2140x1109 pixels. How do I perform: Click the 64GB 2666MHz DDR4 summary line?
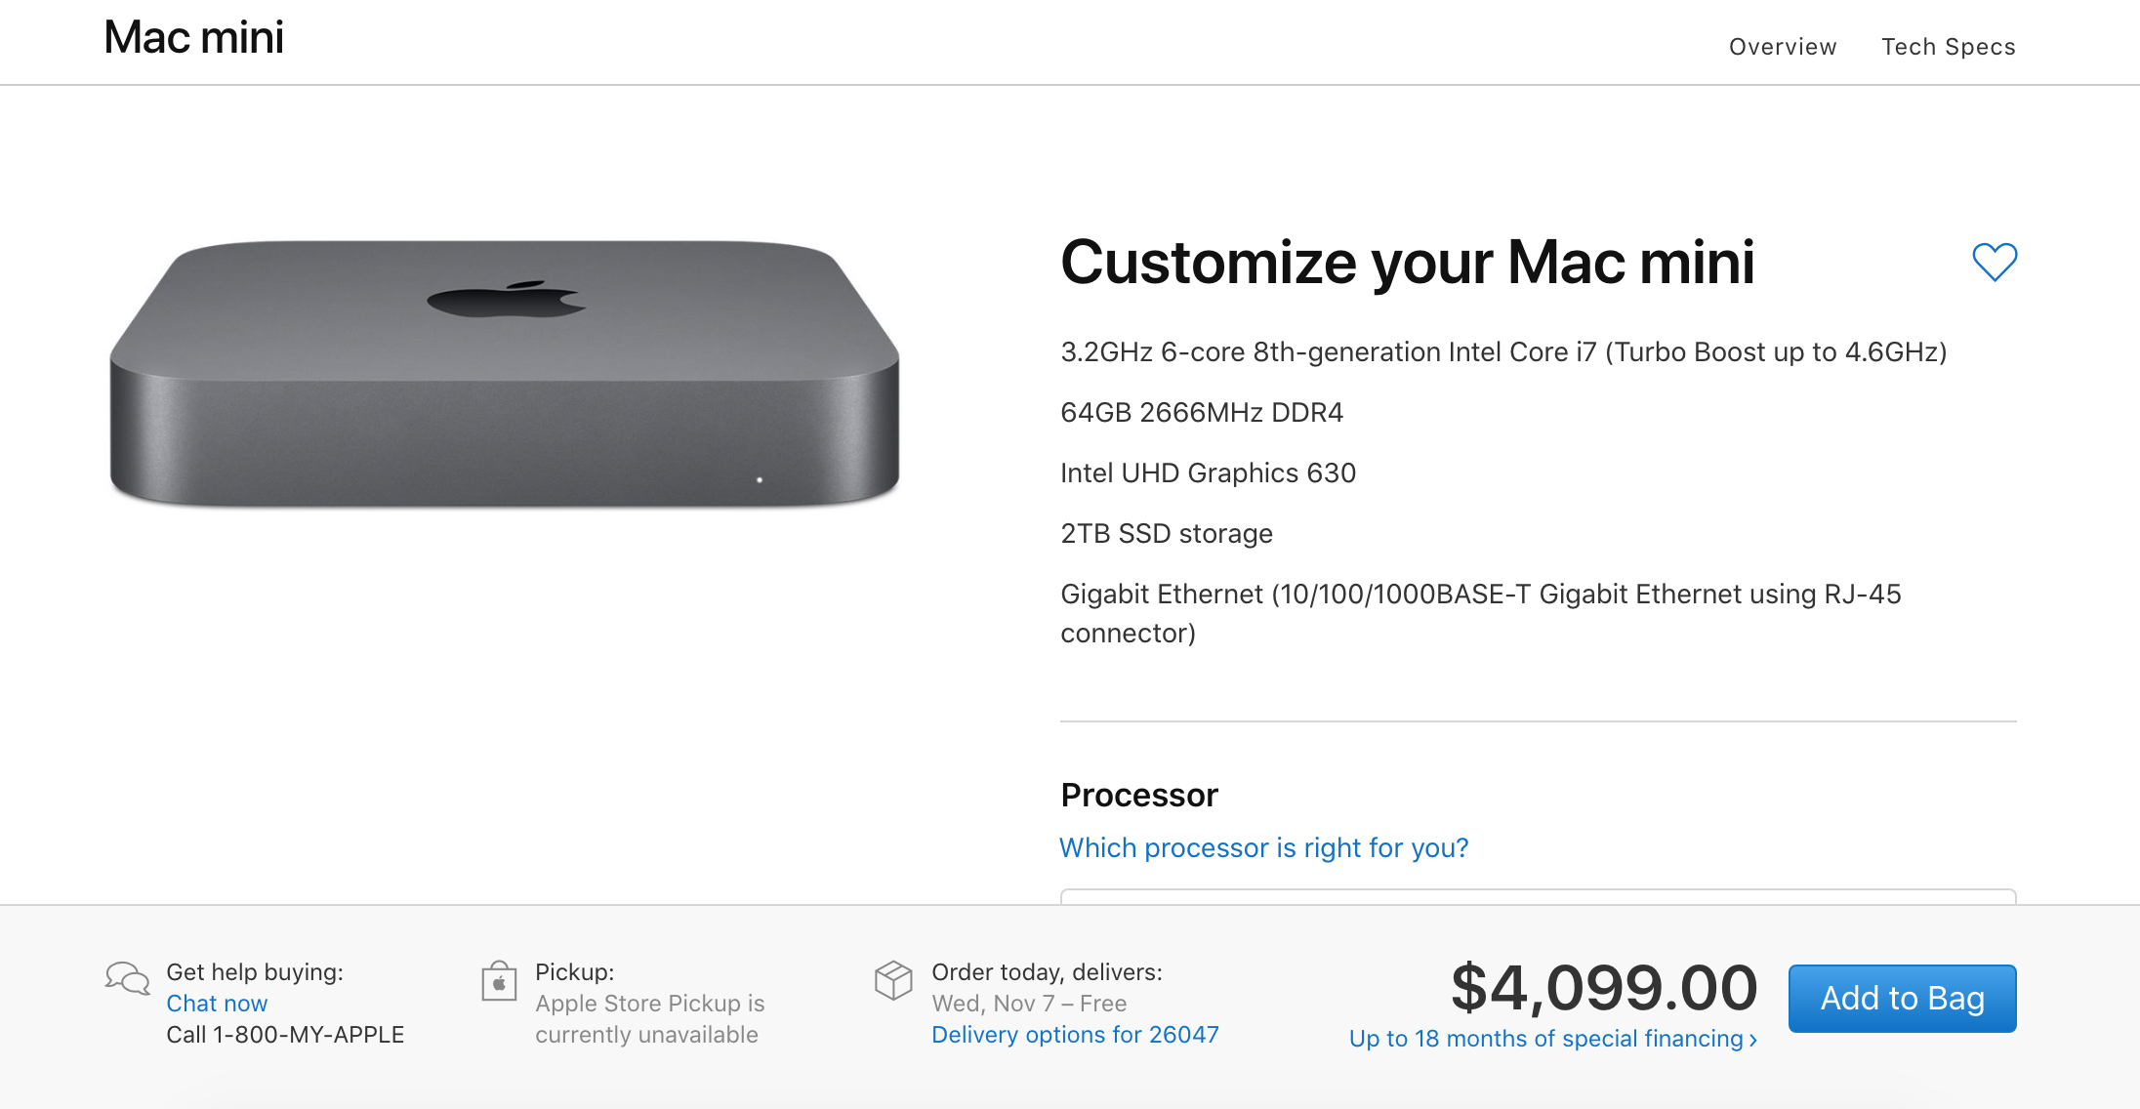[x=1201, y=413]
